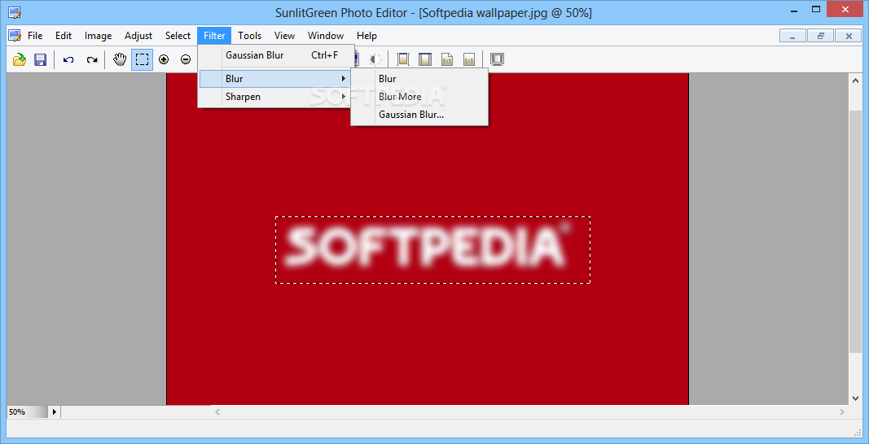Apply the Blur filter from submenu
Screen dimensions: 869x444
(419, 79)
